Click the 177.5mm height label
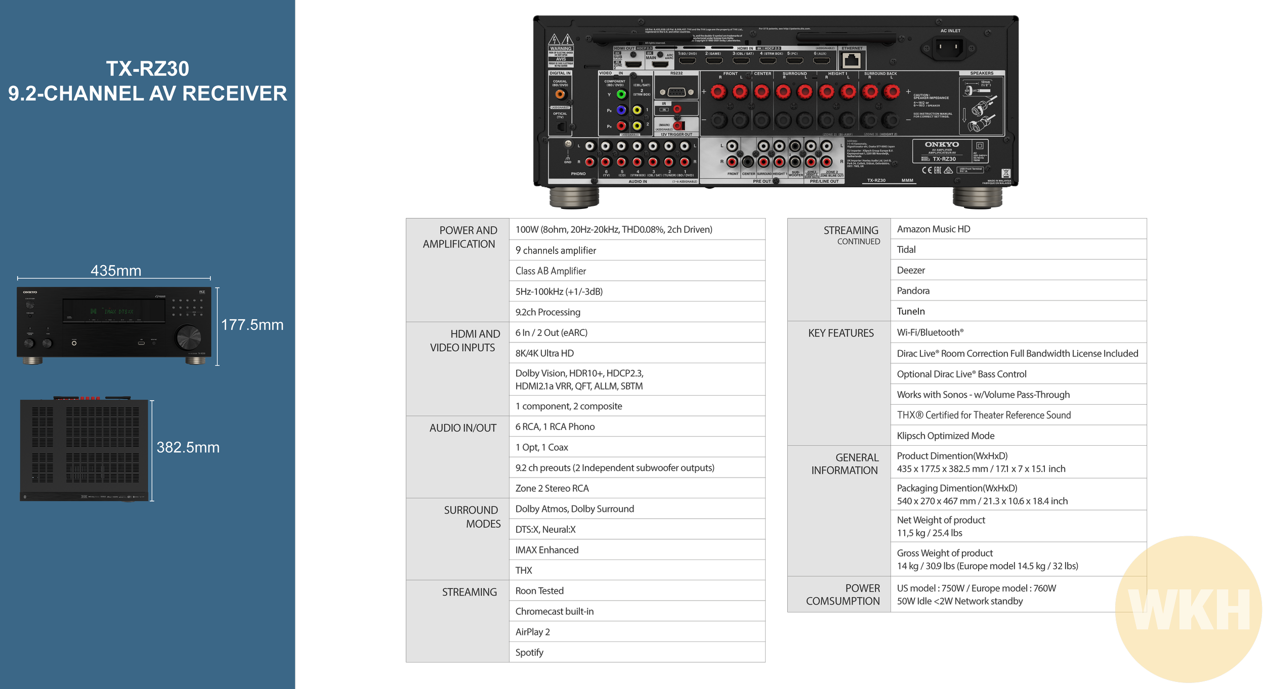1265x689 pixels. [x=252, y=324]
